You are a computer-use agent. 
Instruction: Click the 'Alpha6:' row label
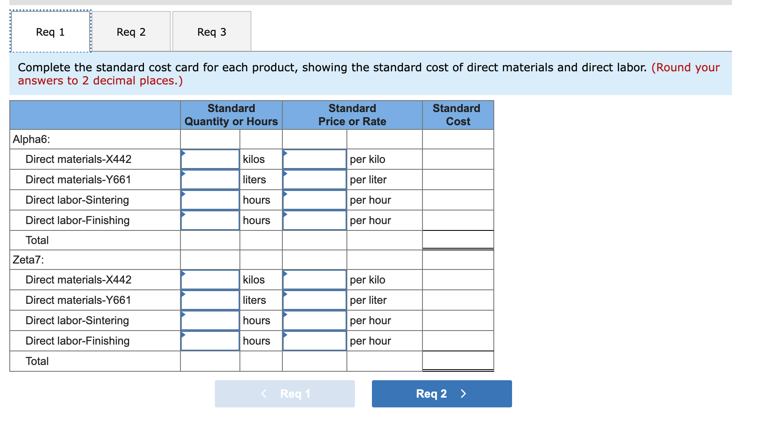(x=31, y=139)
